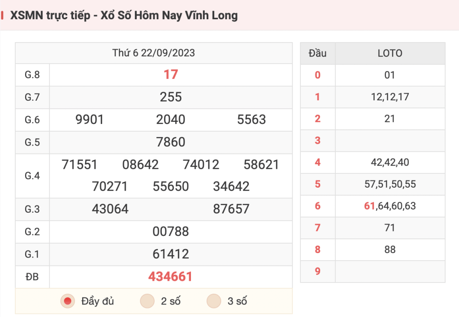Click the G.2 result 00788
The height and width of the screenshot is (317, 459).
point(171,231)
